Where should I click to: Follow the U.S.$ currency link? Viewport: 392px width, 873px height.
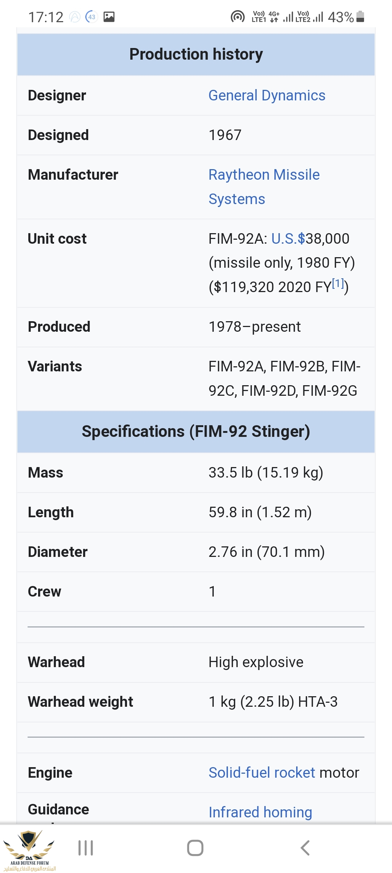click(288, 239)
